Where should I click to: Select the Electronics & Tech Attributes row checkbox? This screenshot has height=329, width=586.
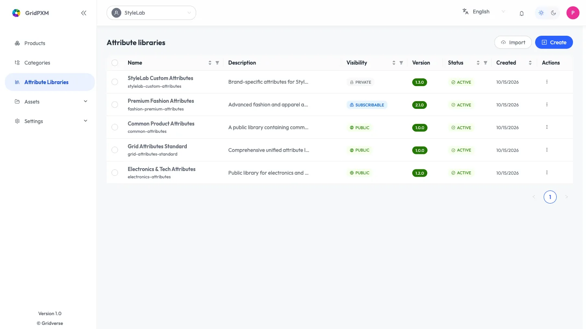pyautogui.click(x=115, y=173)
